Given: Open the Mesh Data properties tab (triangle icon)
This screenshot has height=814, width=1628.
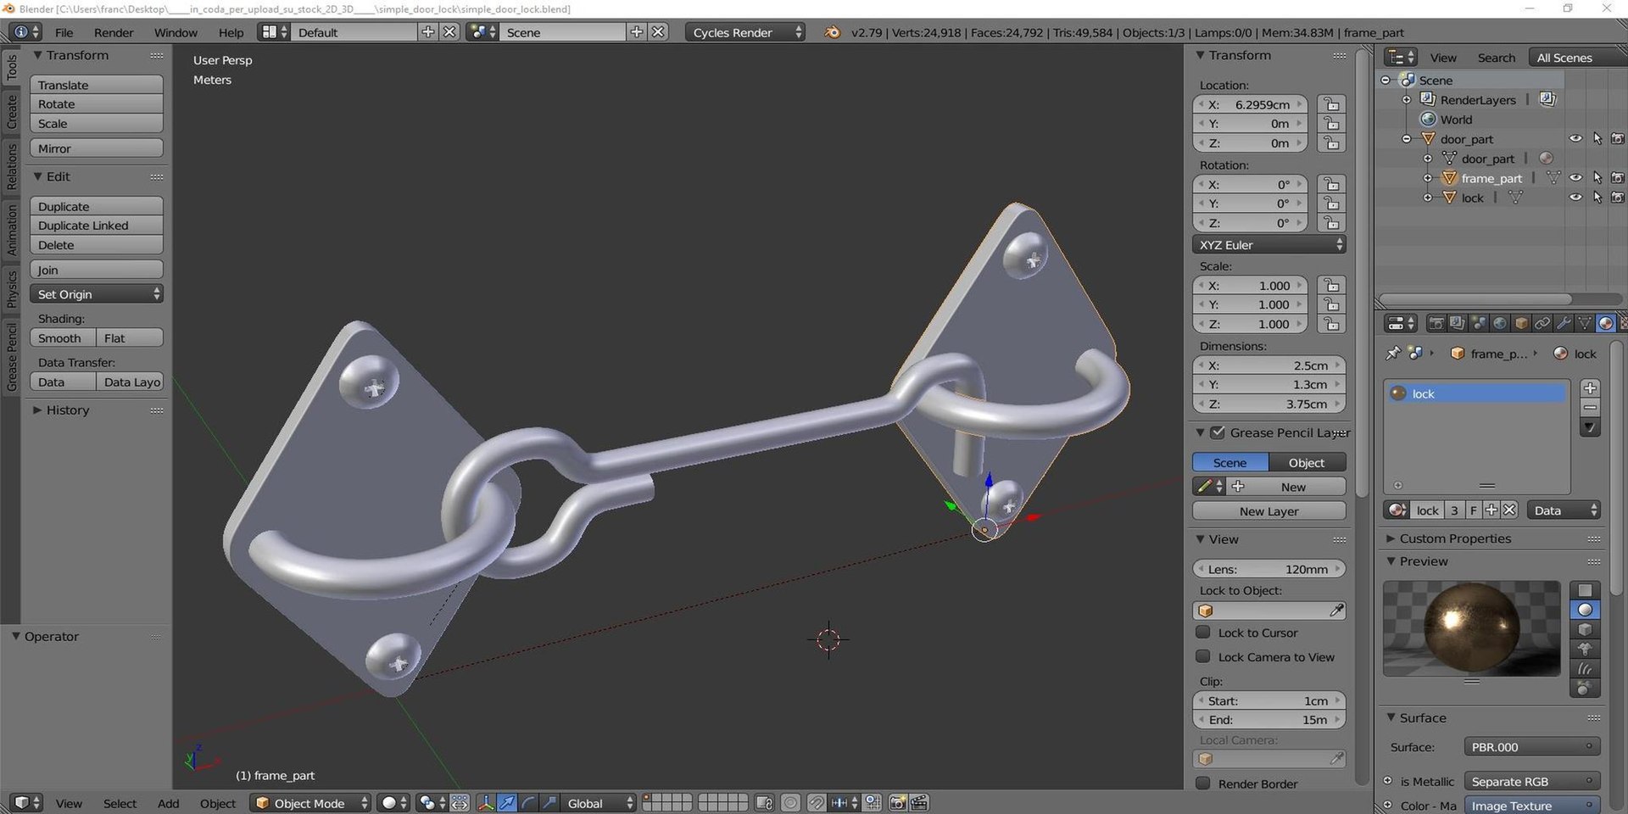Looking at the screenshot, I should pyautogui.click(x=1585, y=323).
